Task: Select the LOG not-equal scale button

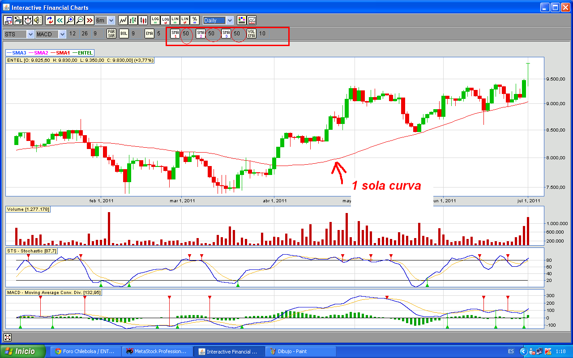Action: 165,20
